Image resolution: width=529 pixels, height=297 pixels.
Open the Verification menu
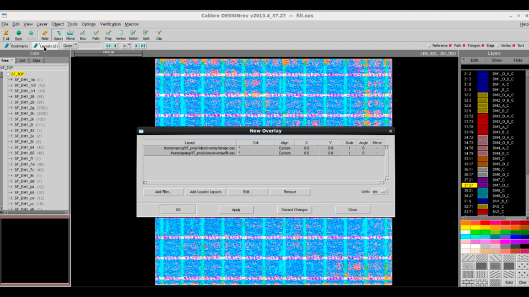tap(110, 24)
